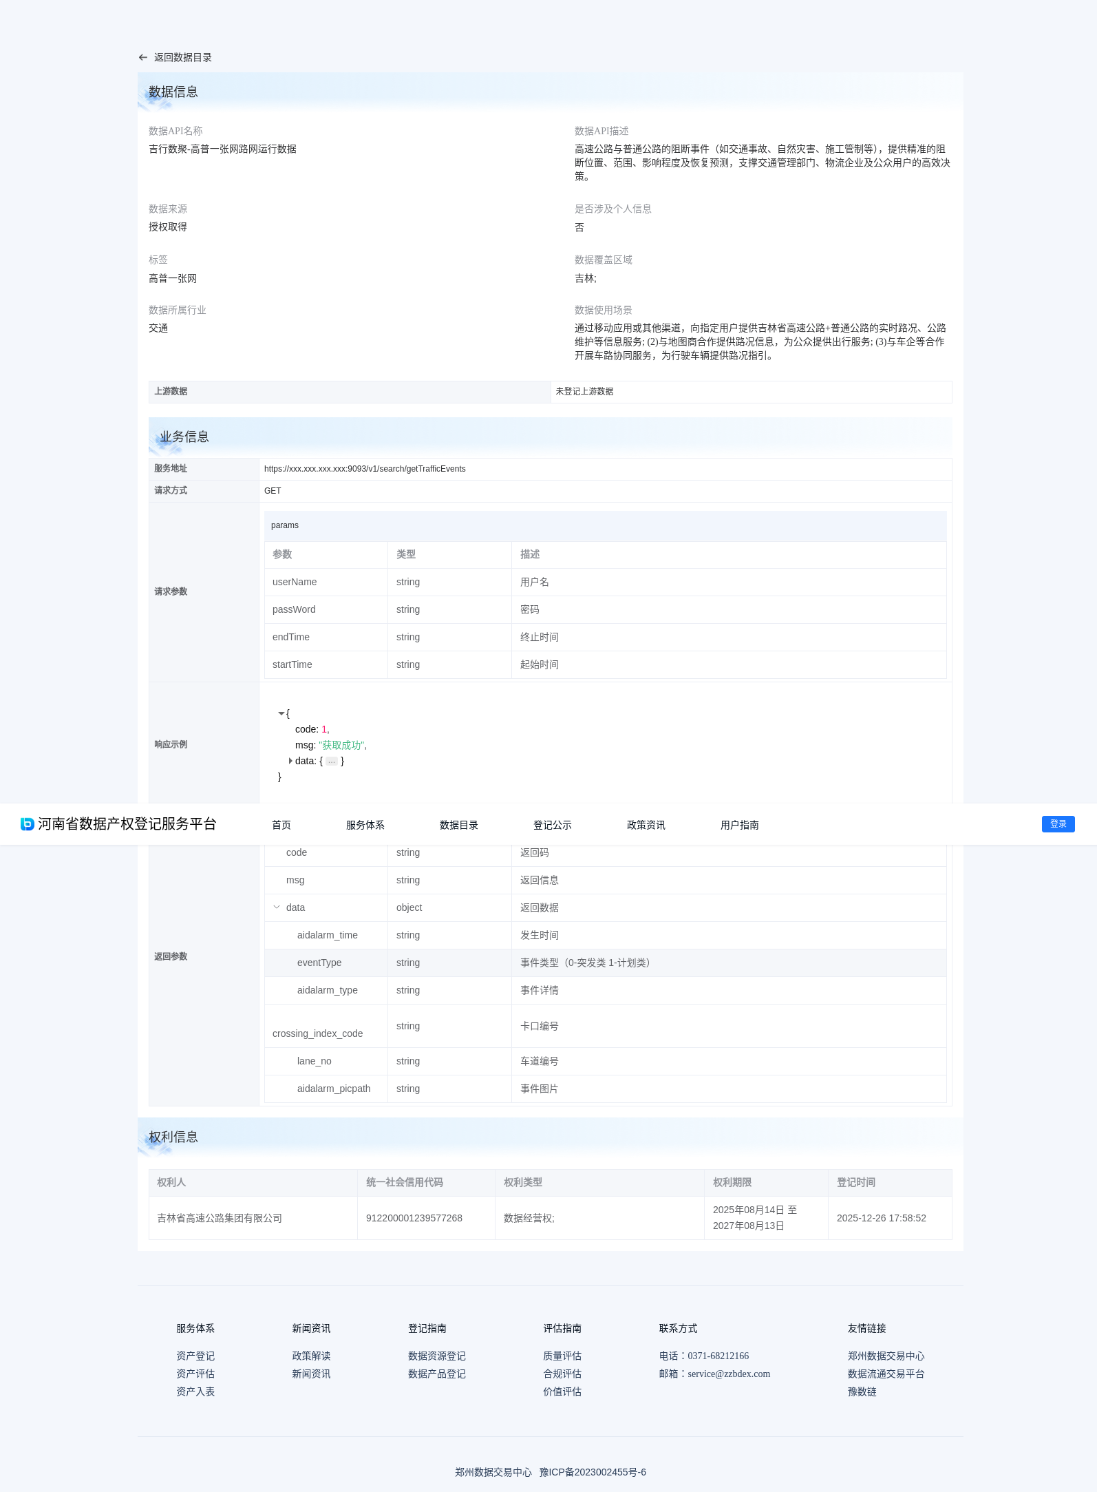Click the 数据经营权 rights type cell
This screenshot has height=1492, width=1097.
[599, 1218]
